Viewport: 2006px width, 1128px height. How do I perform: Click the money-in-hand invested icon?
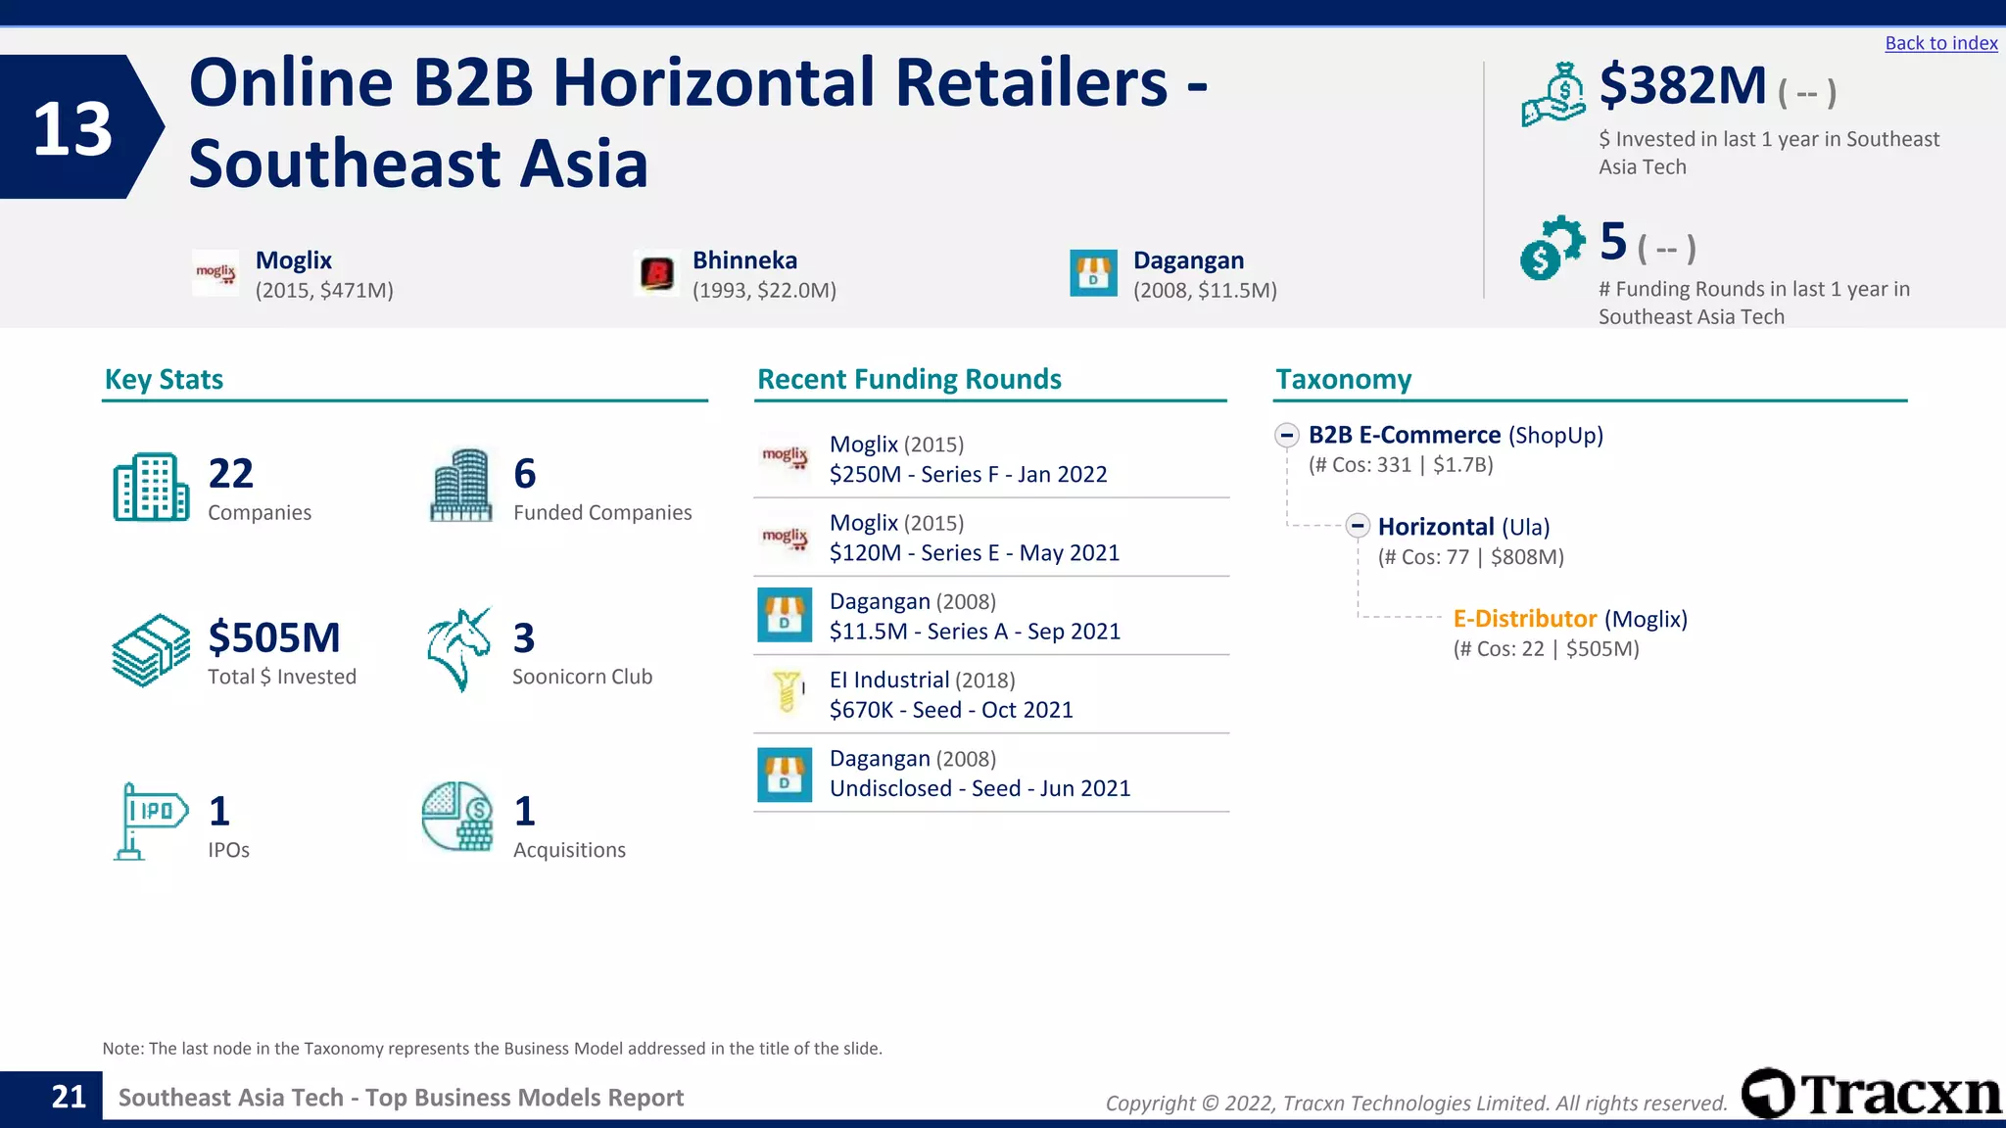coord(1552,94)
